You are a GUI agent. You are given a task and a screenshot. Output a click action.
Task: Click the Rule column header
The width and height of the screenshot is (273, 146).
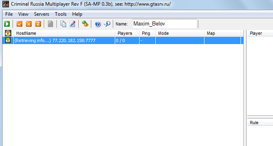[x=260, y=123]
